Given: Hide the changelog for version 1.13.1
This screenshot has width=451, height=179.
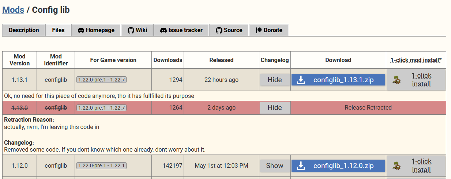Looking at the screenshot, I should tap(275, 80).
